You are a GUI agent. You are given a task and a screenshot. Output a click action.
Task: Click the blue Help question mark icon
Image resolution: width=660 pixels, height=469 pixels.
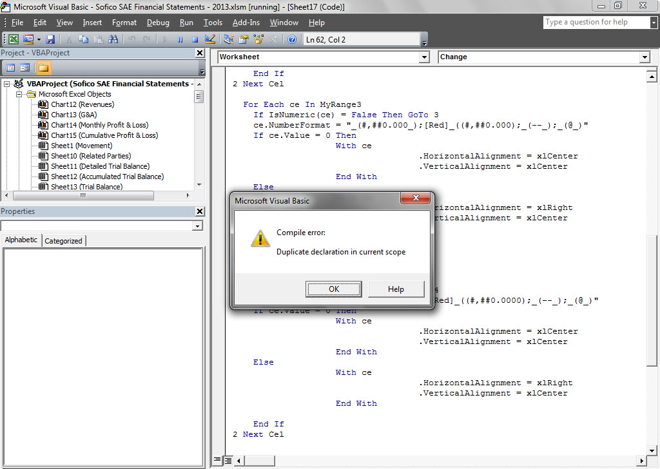point(292,39)
